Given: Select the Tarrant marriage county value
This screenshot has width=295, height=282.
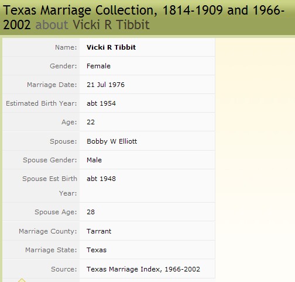Looking at the screenshot, I should pos(99,231).
